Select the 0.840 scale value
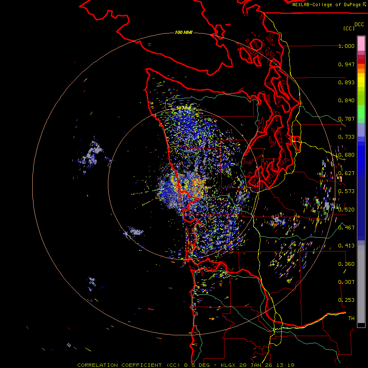This screenshot has width=368, height=368. coord(346,101)
